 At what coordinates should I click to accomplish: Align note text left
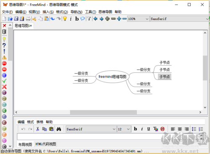click(x=173, y=129)
